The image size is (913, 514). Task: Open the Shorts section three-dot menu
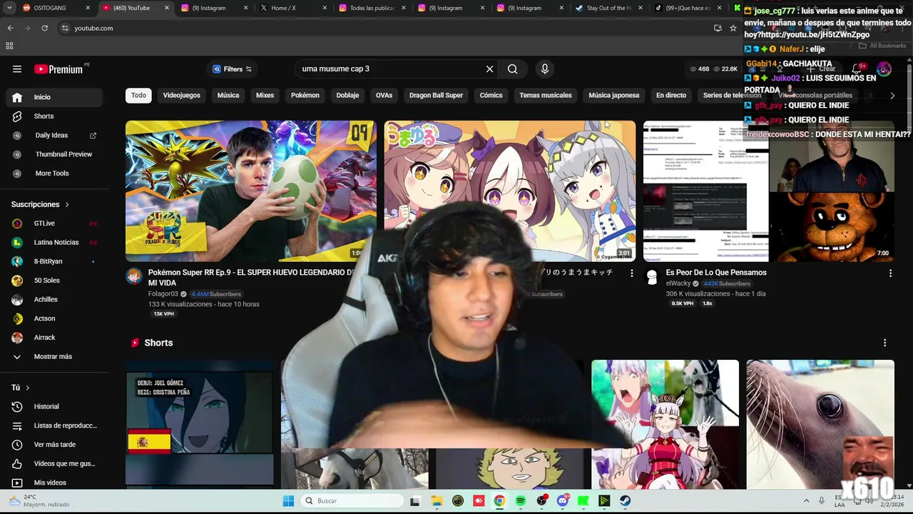click(x=884, y=343)
